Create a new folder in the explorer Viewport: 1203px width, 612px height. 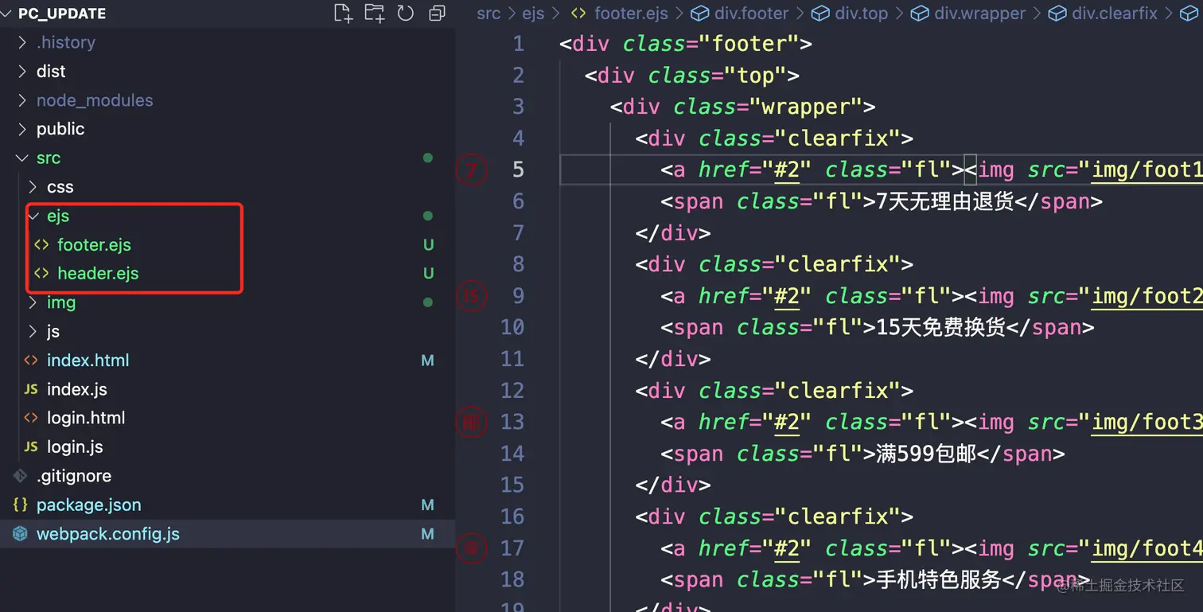[374, 13]
